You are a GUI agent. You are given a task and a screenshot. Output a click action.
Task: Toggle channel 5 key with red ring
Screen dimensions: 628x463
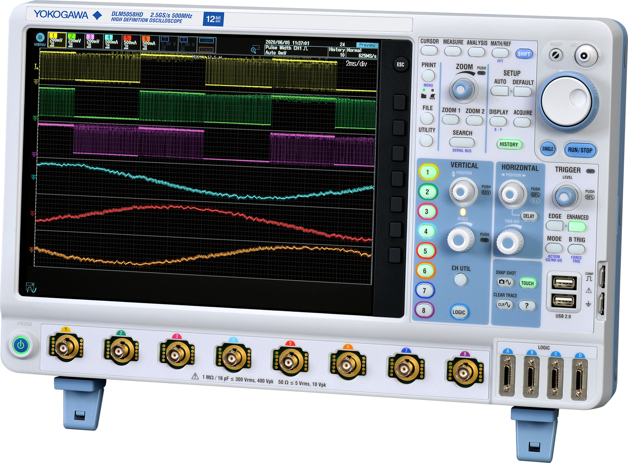[426, 251]
